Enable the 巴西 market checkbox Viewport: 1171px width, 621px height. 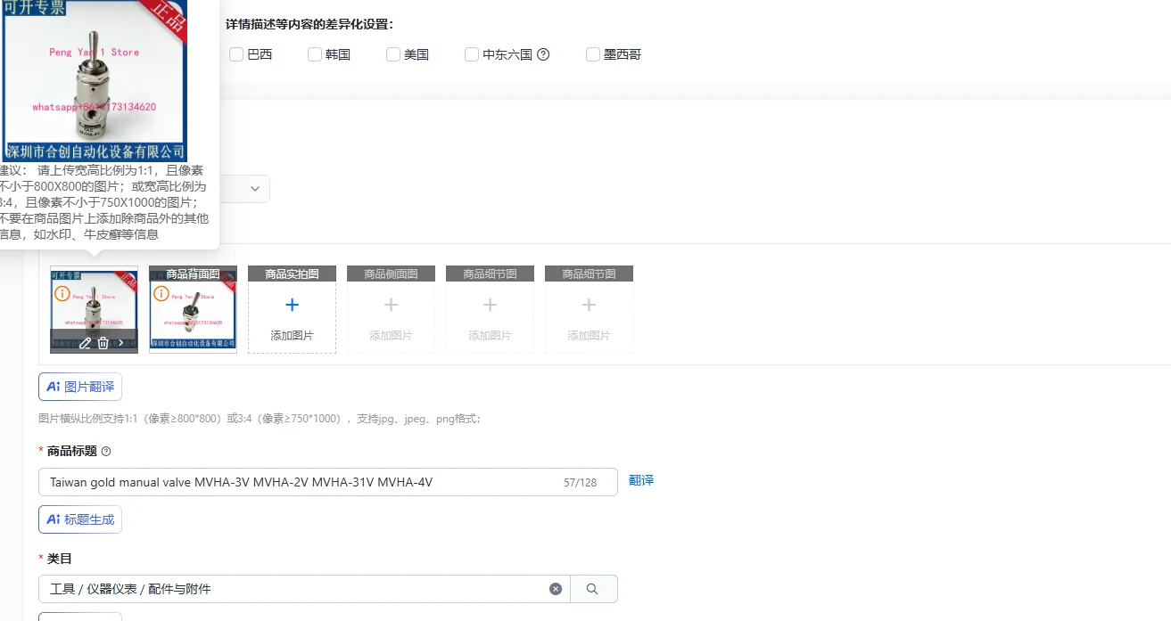[x=236, y=53]
